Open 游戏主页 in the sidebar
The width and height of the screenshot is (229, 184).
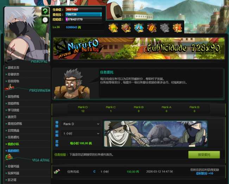(14, 67)
